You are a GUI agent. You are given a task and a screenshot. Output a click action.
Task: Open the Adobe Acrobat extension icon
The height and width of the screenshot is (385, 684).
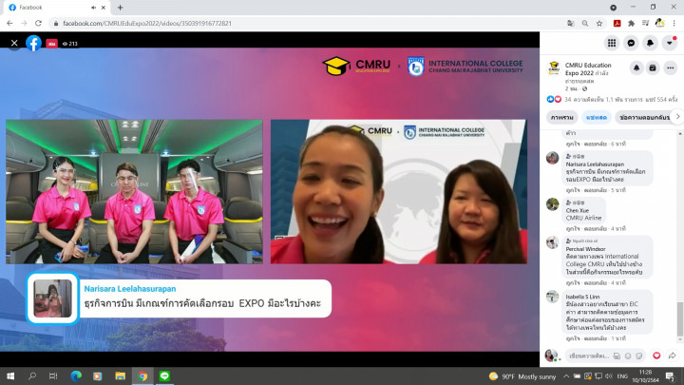pyautogui.click(x=617, y=23)
